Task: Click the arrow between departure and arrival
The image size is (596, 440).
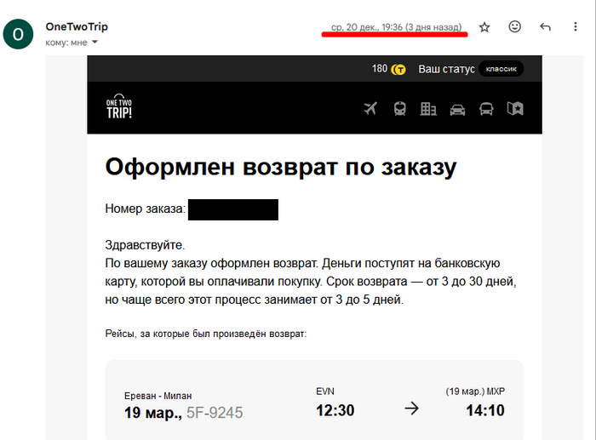Action: [411, 409]
